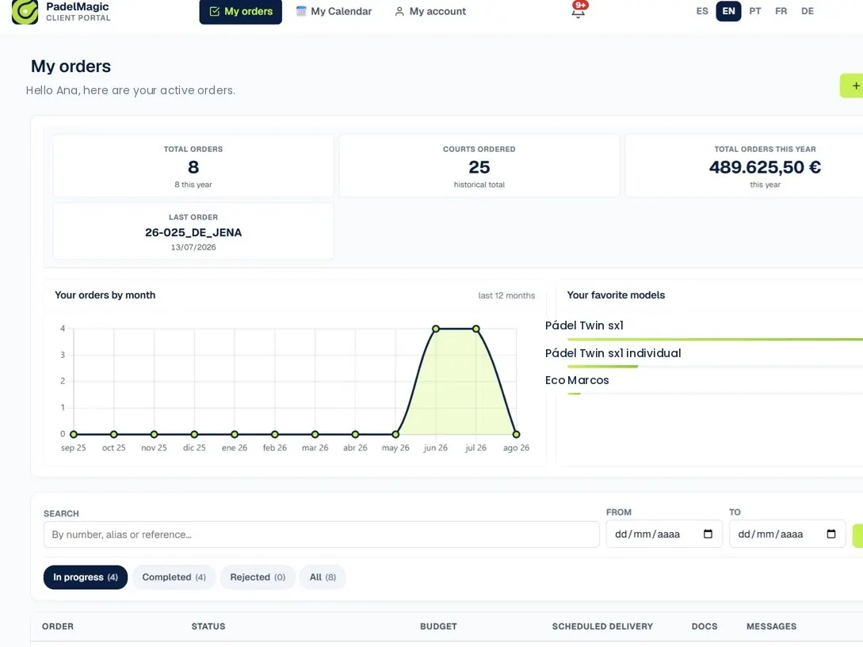
Task: Click the sep 25 chart point
Action: click(74, 434)
